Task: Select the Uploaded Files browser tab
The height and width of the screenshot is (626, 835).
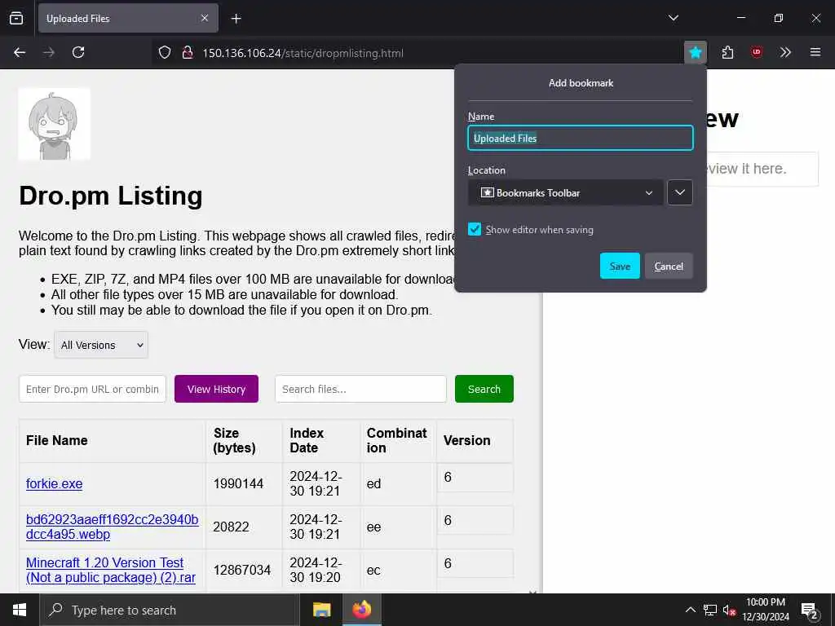Action: point(128,18)
